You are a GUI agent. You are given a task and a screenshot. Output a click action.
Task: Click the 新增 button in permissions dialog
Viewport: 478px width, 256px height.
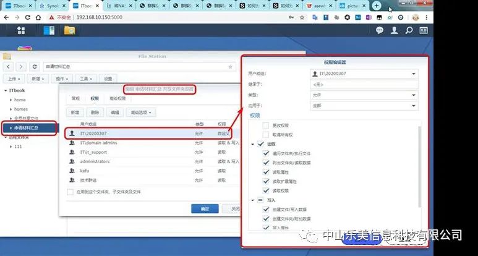click(75, 112)
